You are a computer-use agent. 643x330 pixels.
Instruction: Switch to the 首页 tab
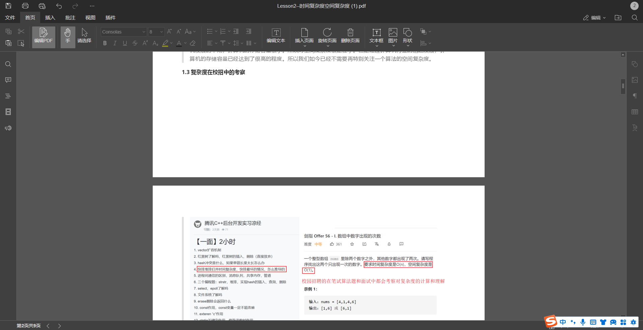(x=30, y=17)
